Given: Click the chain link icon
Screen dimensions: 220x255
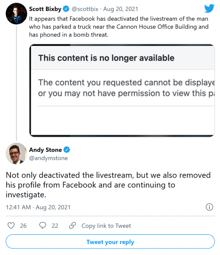Looking at the screenshot, I should click(x=73, y=225).
